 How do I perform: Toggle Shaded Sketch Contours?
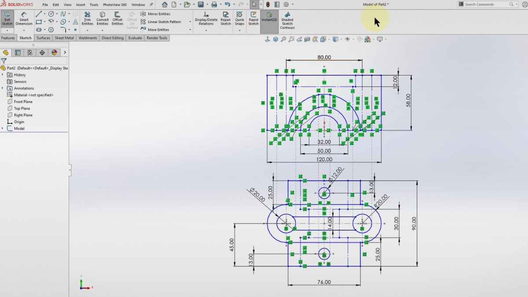pyautogui.click(x=287, y=20)
